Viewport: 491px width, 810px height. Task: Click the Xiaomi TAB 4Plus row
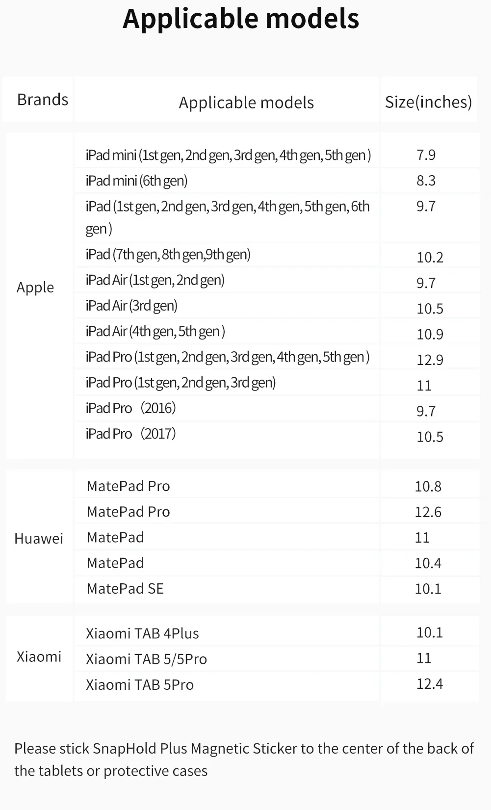pos(142,633)
